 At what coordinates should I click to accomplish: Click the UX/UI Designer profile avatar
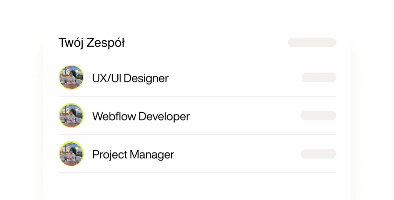pos(71,77)
